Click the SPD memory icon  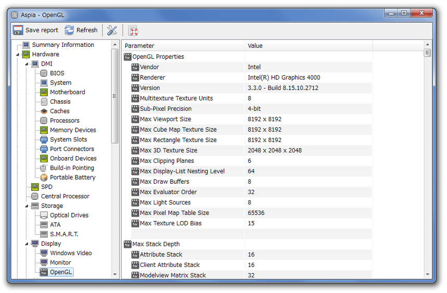(x=35, y=187)
